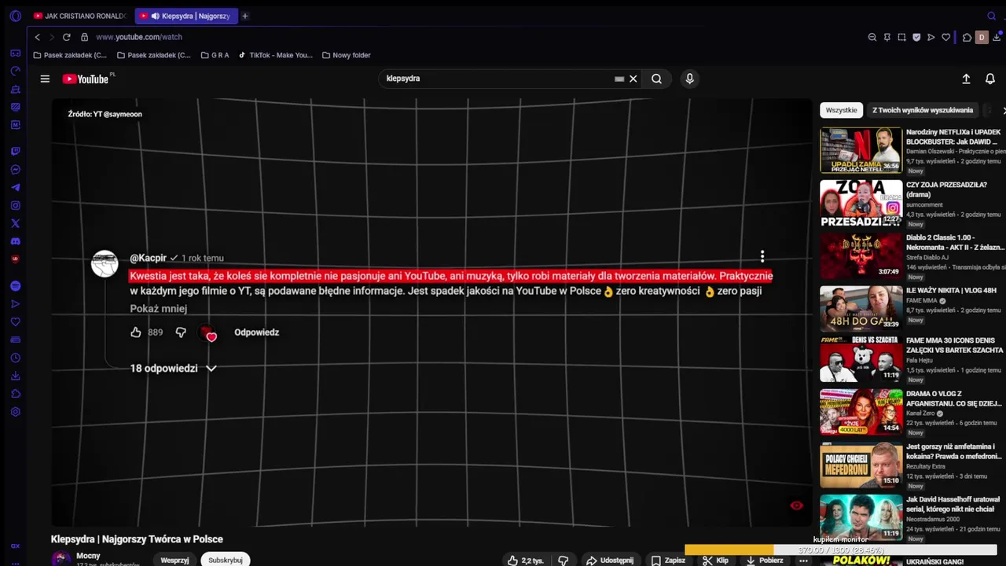Open sidebar Settings gear icon
The width and height of the screenshot is (1006, 566).
pyautogui.click(x=15, y=412)
